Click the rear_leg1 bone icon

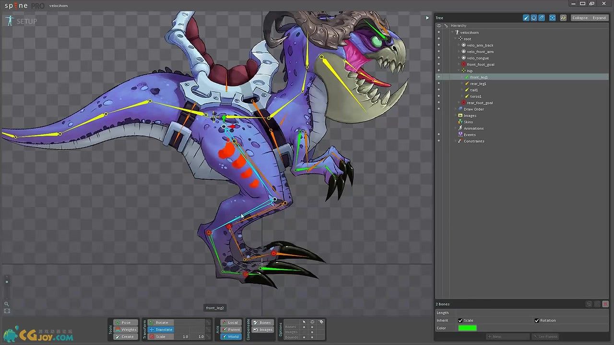point(467,83)
